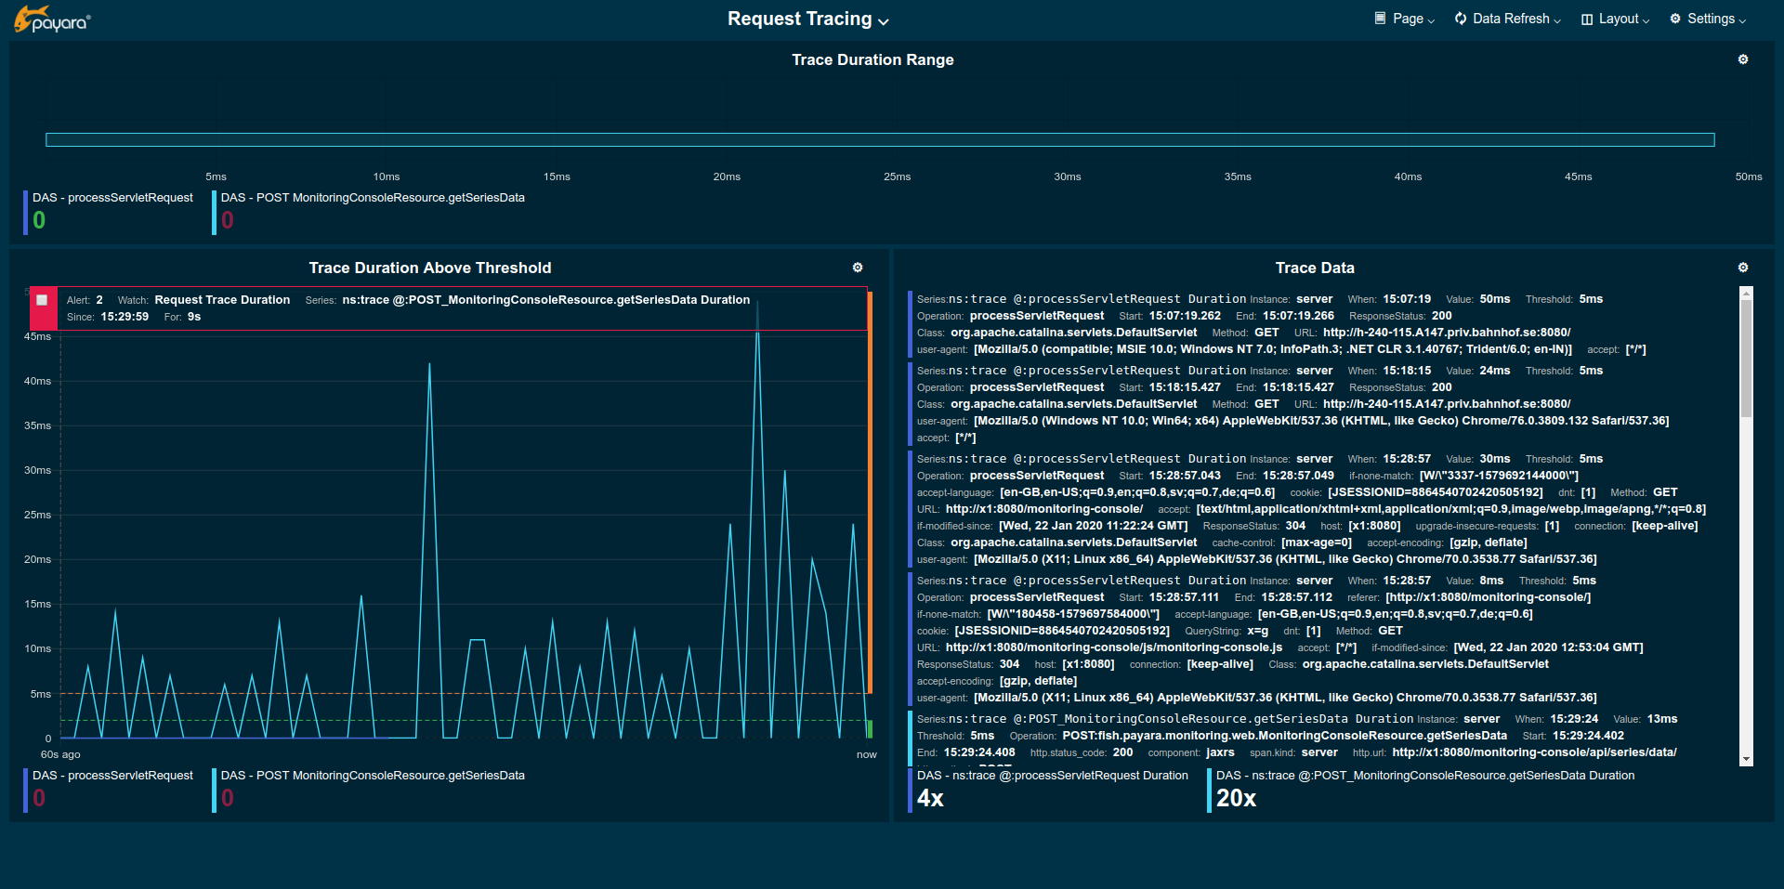Open the Data Refresh menu
The image size is (1784, 889).
pos(1507,19)
